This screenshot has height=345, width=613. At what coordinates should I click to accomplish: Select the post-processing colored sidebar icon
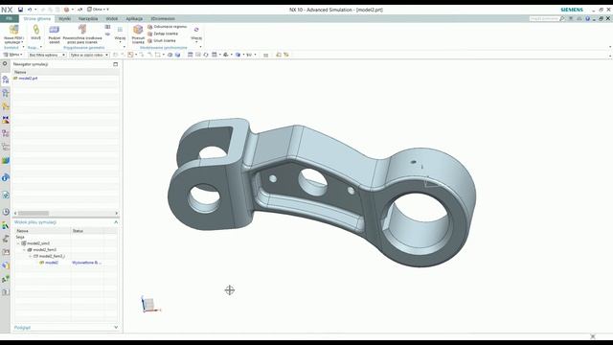pos(6,120)
